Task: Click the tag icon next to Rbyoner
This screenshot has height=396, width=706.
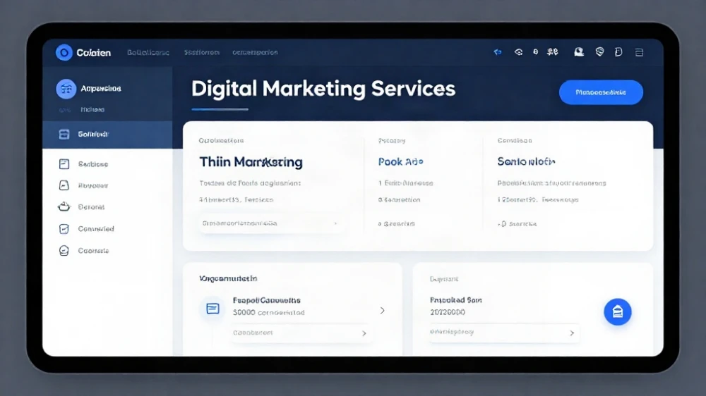Action: [64, 185]
